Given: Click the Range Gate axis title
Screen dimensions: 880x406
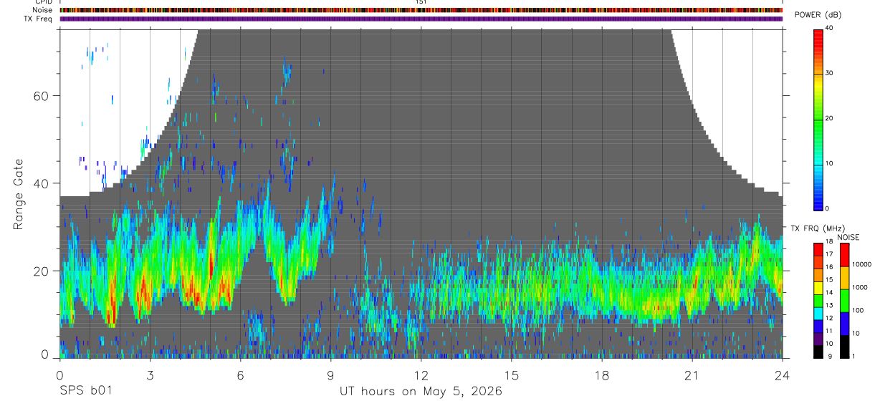Looking at the screenshot, I should (19, 195).
